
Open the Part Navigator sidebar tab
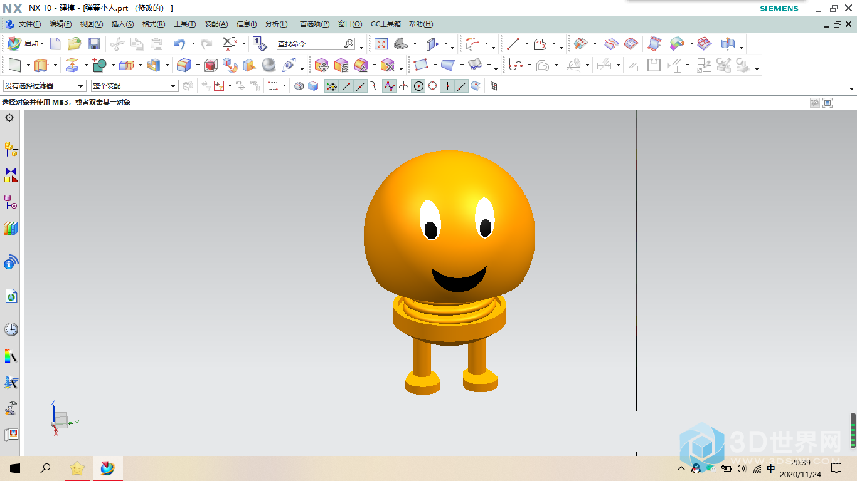(11, 202)
